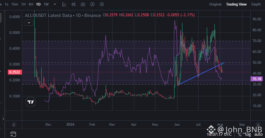This screenshot has width=265, height=138.
Task: Click the Jun label on time axis
Action: pos(177,124)
